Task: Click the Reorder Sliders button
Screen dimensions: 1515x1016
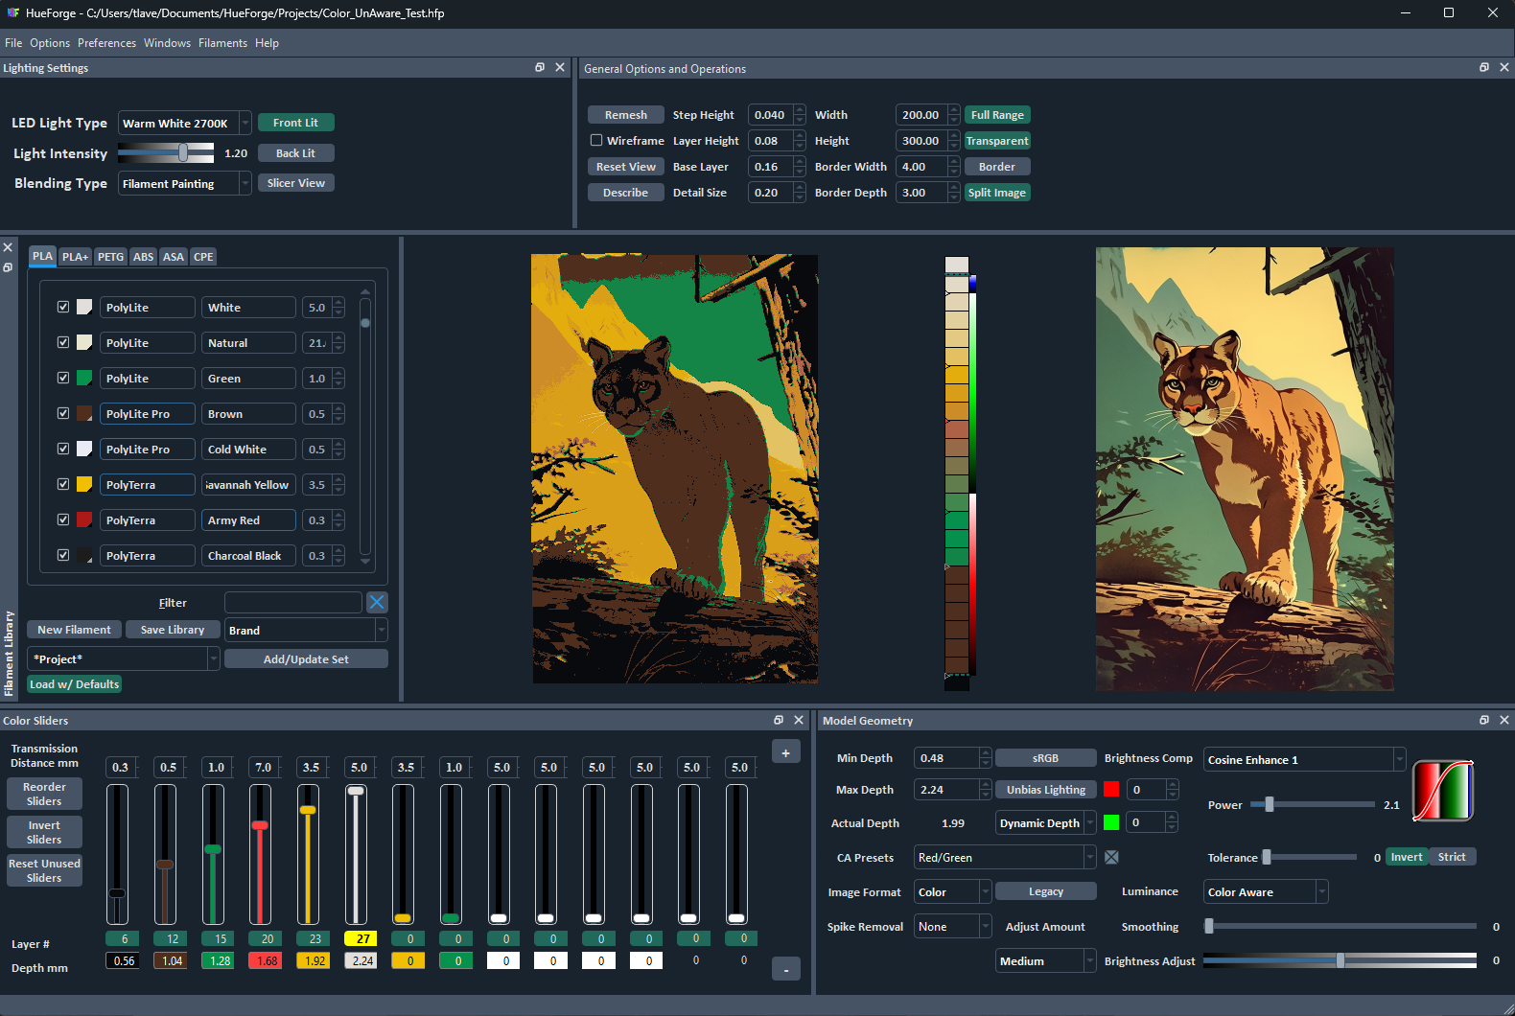Action: click(44, 794)
